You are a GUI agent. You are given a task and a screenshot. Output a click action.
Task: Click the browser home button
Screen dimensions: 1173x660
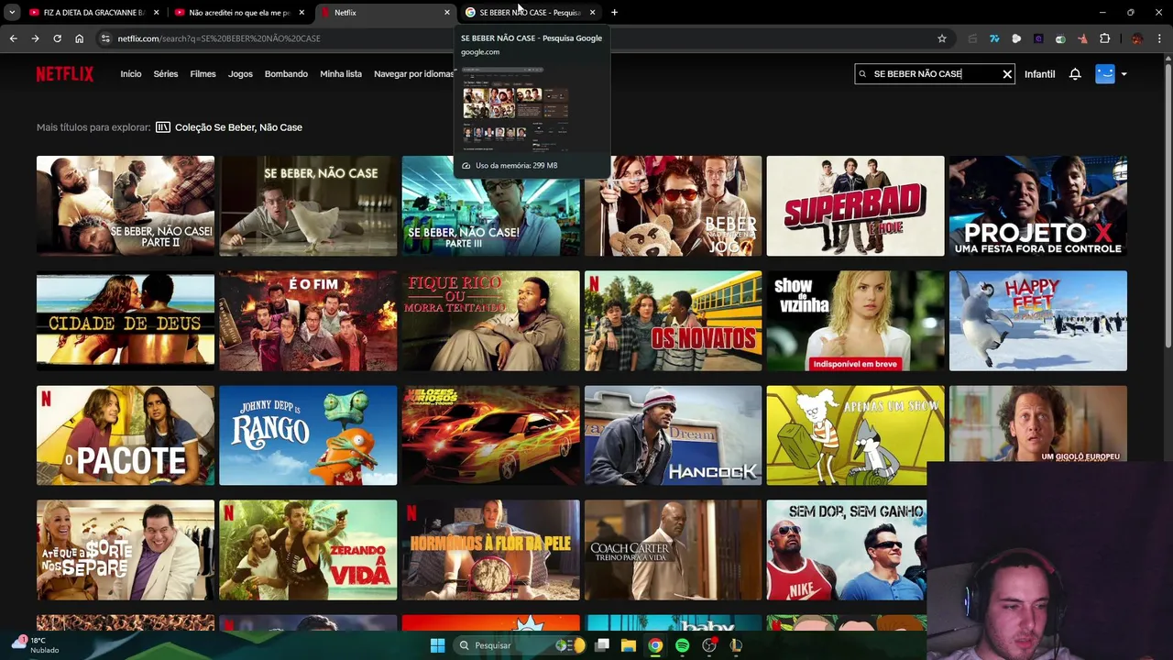79,38
